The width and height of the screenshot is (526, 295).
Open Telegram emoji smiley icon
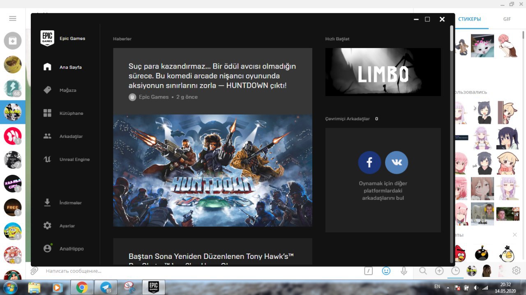[386, 271]
